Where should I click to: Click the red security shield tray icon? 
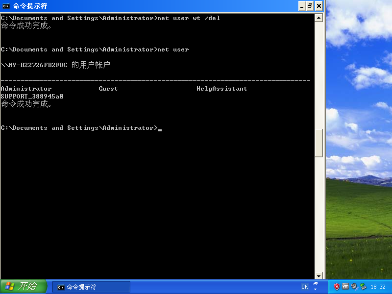[x=337, y=287]
